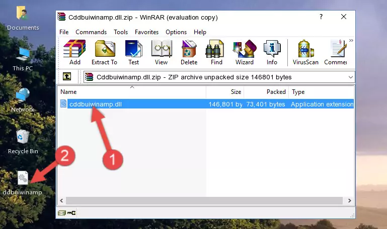Screen dimensions: 387x229
Task: Open the Commands menu
Action: (x=91, y=32)
